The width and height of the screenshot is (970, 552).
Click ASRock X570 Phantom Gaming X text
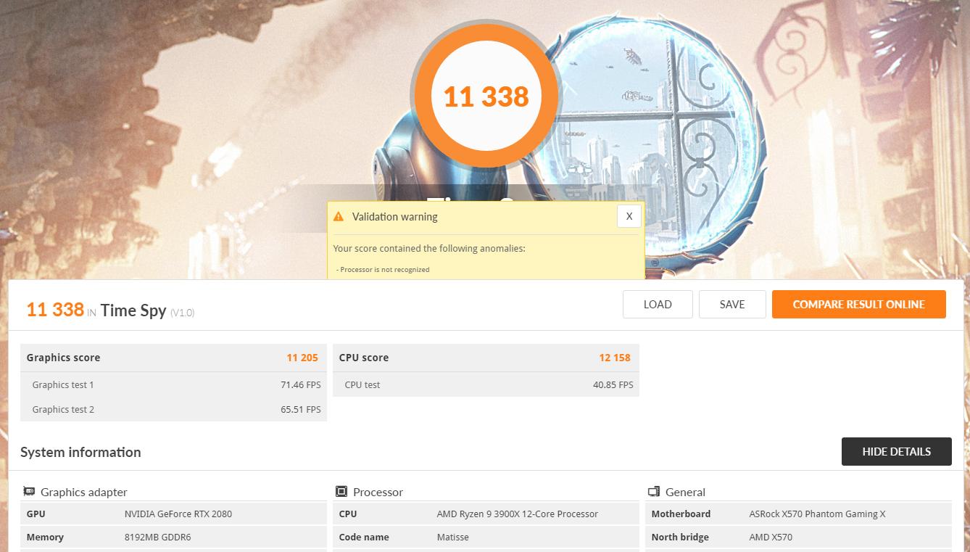(818, 514)
